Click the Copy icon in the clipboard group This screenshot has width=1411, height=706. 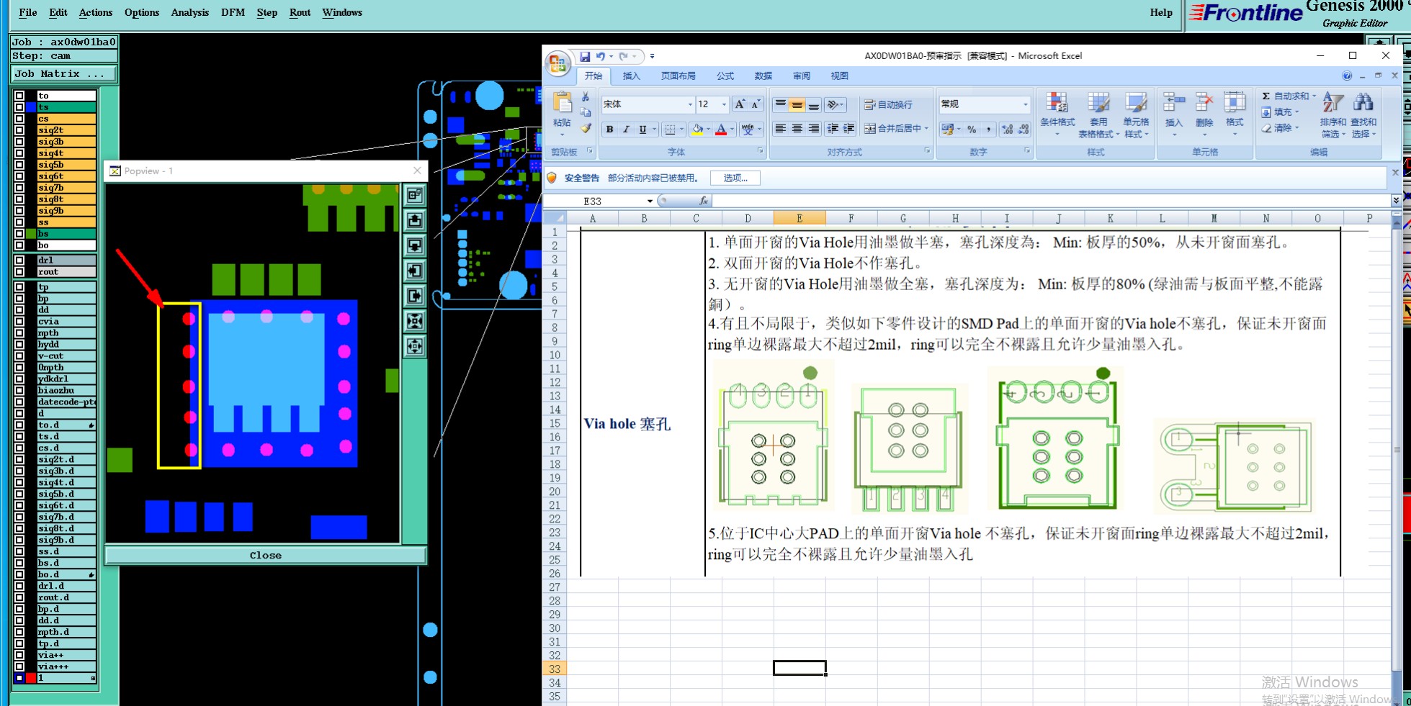(586, 112)
